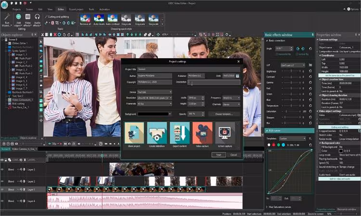Click the Choose template button
Image resolution: width=361 pixels, height=216 pixels.
[x=224, y=114]
